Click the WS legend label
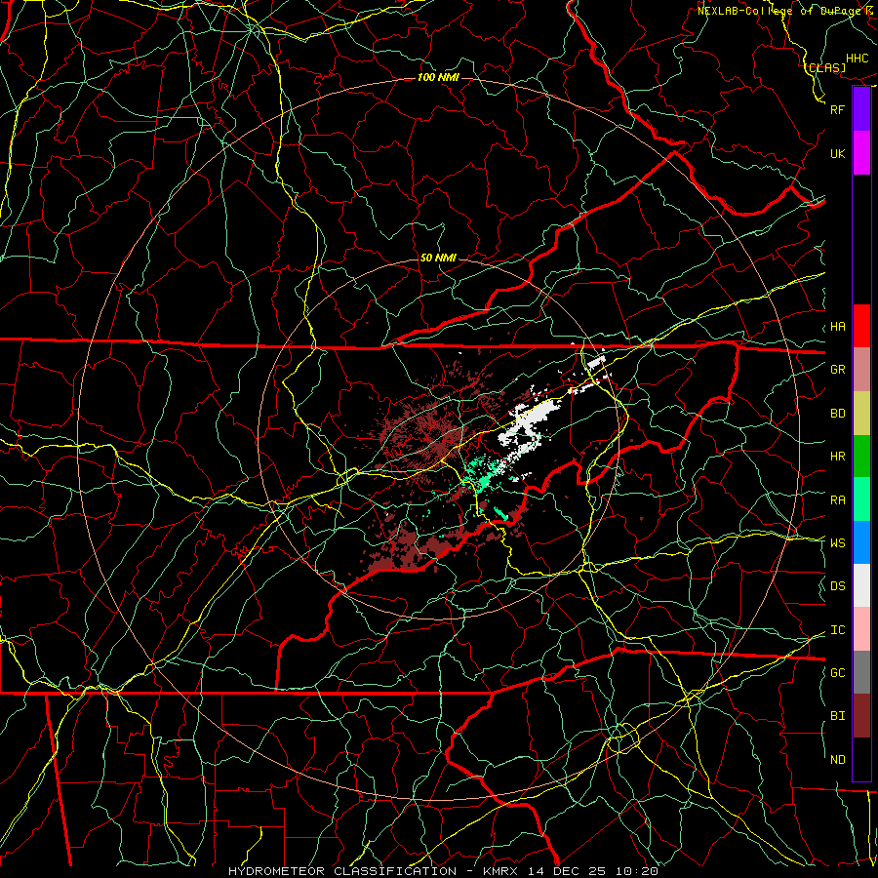This screenshot has height=878, width=878. [x=837, y=542]
